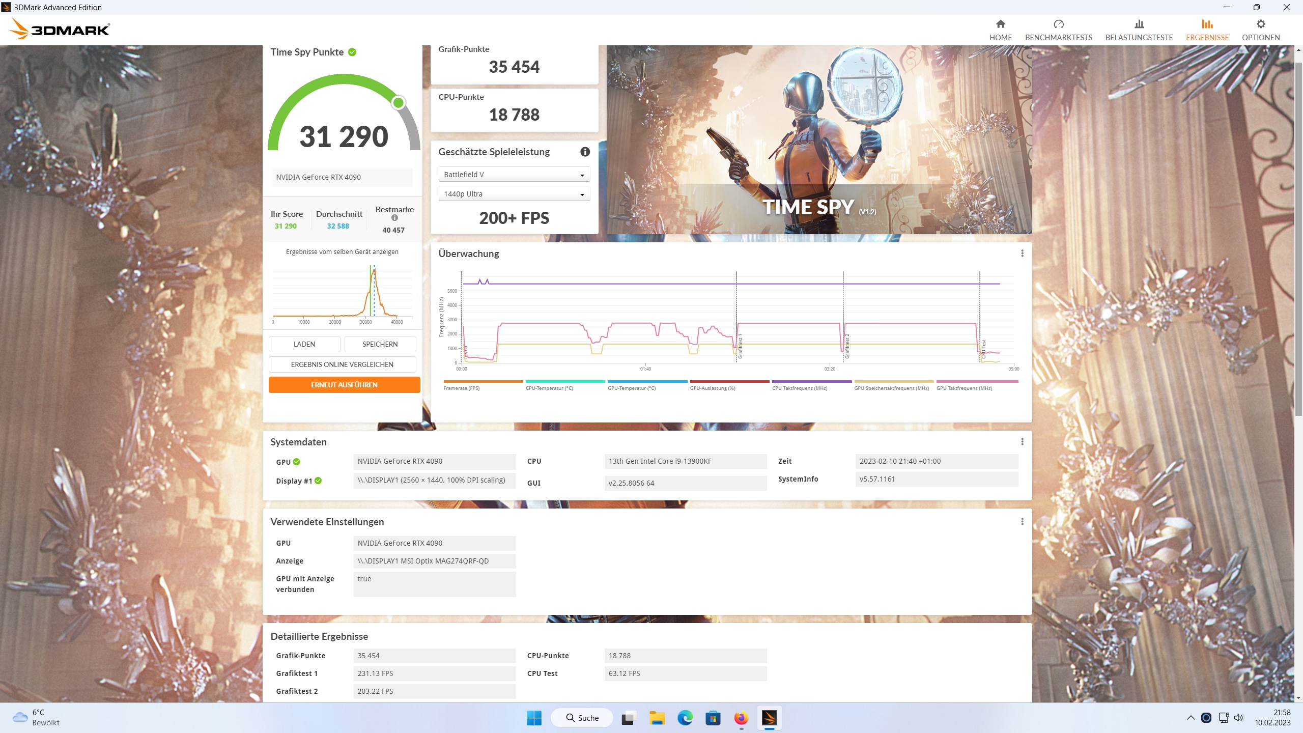The height and width of the screenshot is (733, 1303).
Task: Open Optionen gear icon
Action: (1260, 24)
